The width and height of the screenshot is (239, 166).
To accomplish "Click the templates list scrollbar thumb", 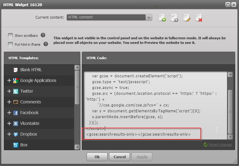I will (77, 87).
